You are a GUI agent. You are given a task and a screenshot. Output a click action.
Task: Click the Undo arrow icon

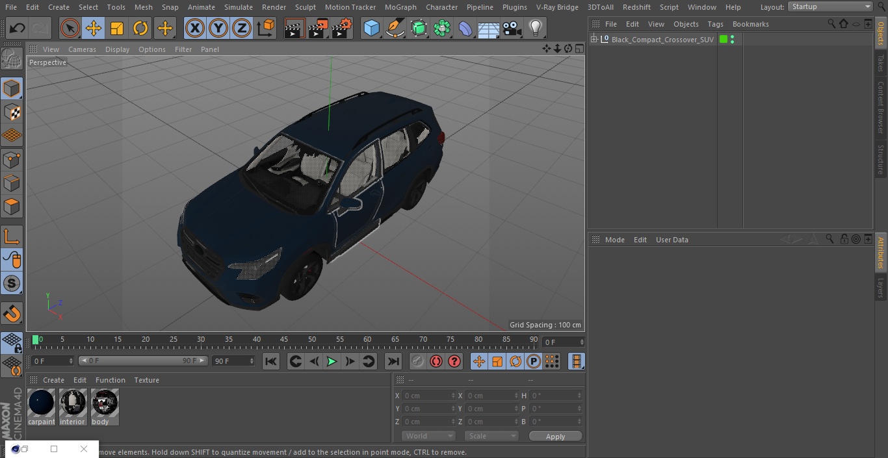coord(18,28)
